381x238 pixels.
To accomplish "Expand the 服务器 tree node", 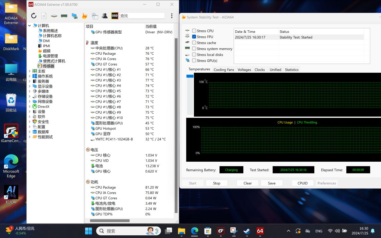I will [29, 81].
